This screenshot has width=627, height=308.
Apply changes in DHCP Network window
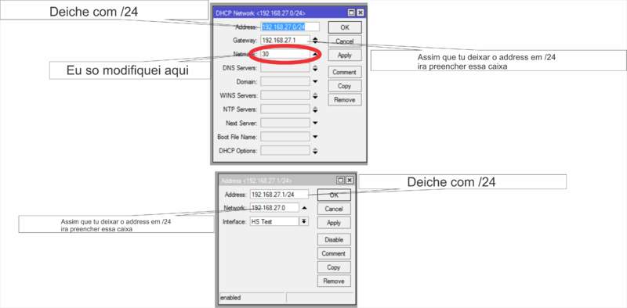pyautogui.click(x=345, y=55)
